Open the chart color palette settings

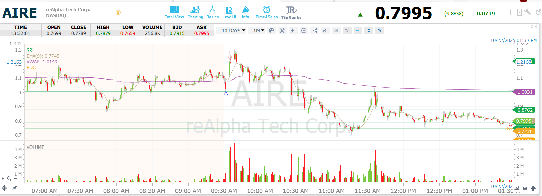(271, 31)
